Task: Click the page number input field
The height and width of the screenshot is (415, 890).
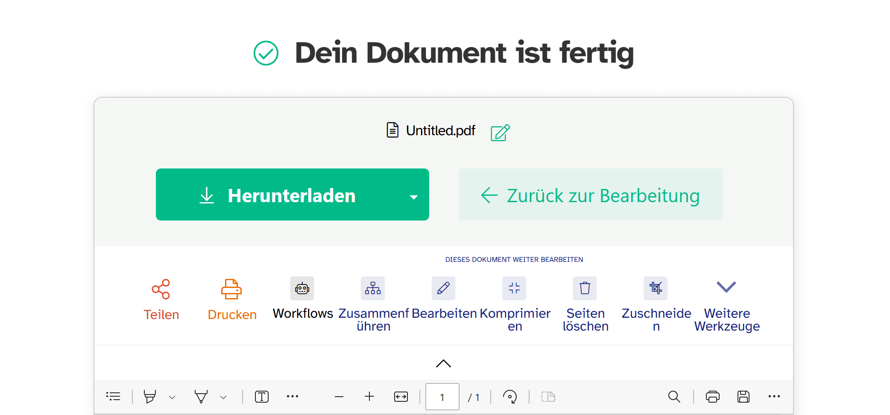Action: (x=442, y=397)
